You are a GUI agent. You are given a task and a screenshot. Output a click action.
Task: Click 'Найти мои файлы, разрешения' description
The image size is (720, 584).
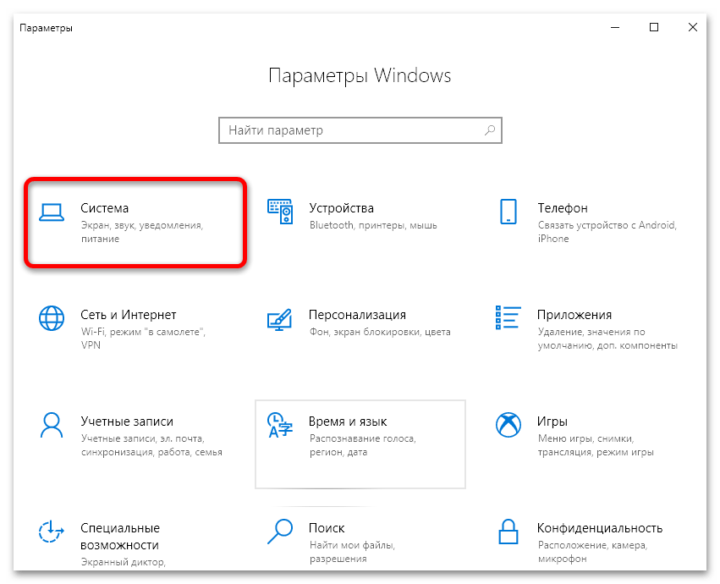[x=352, y=552]
